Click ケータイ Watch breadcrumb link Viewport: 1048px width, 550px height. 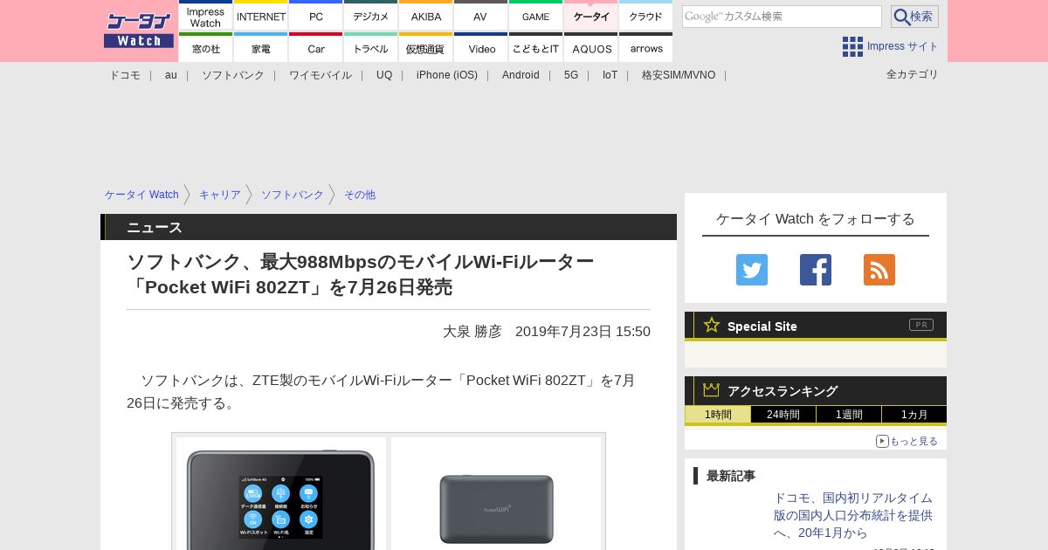click(x=141, y=195)
